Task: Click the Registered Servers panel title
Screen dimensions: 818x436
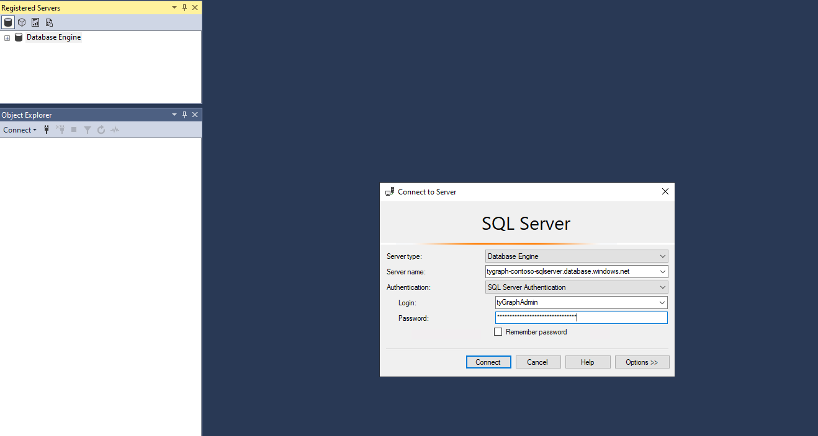Action: point(31,8)
